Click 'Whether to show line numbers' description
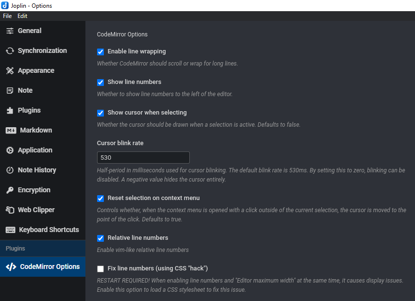 [x=165, y=94]
